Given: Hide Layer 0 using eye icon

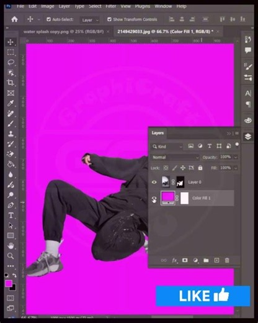Looking at the screenshot, I should point(154,182).
